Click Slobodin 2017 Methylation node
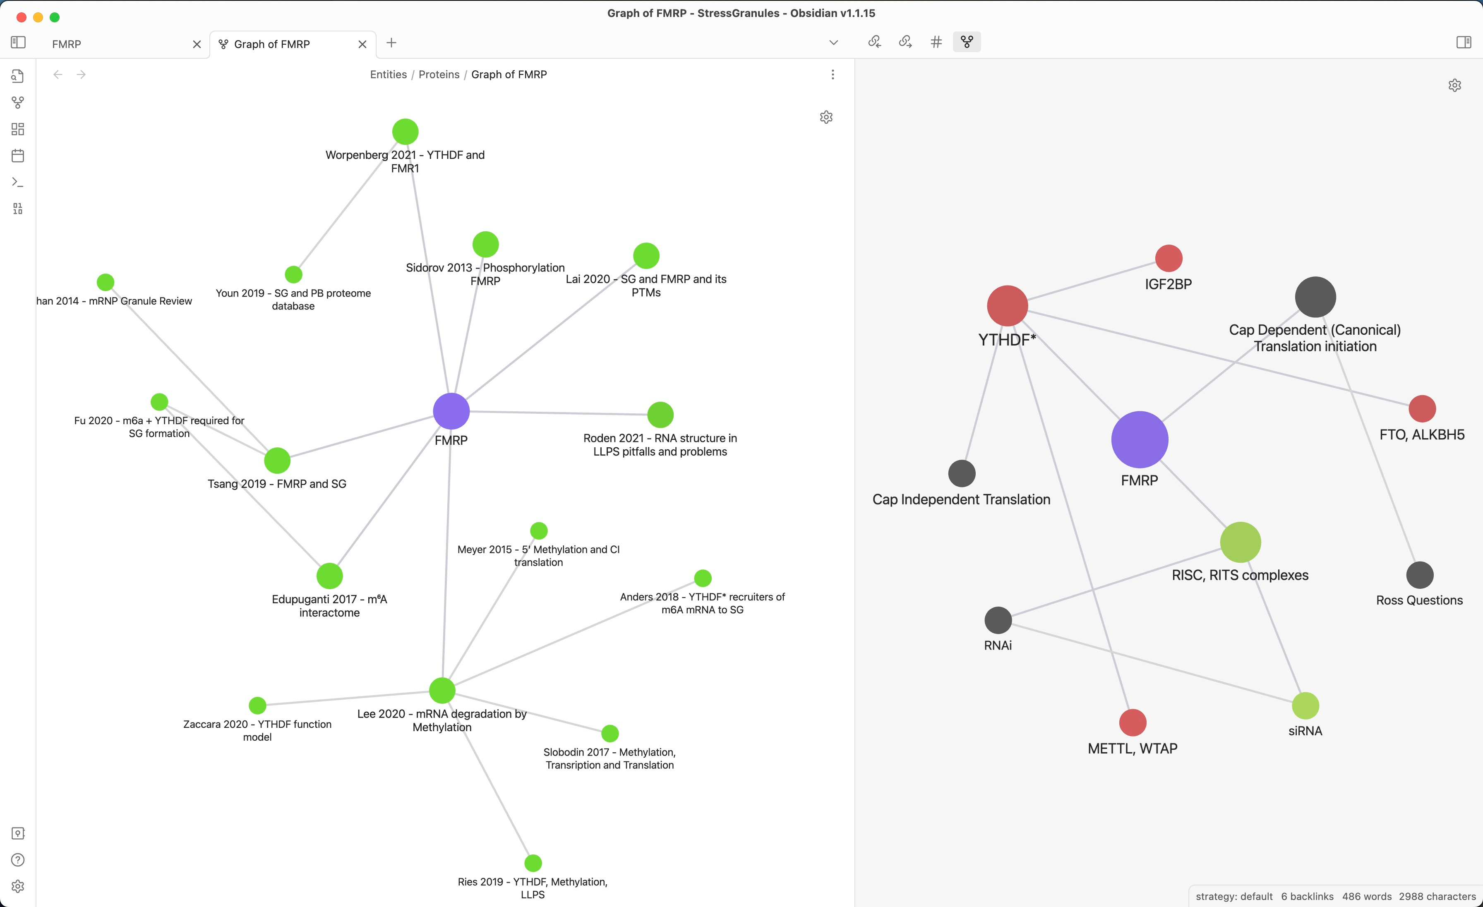This screenshot has width=1483, height=907. click(x=610, y=734)
